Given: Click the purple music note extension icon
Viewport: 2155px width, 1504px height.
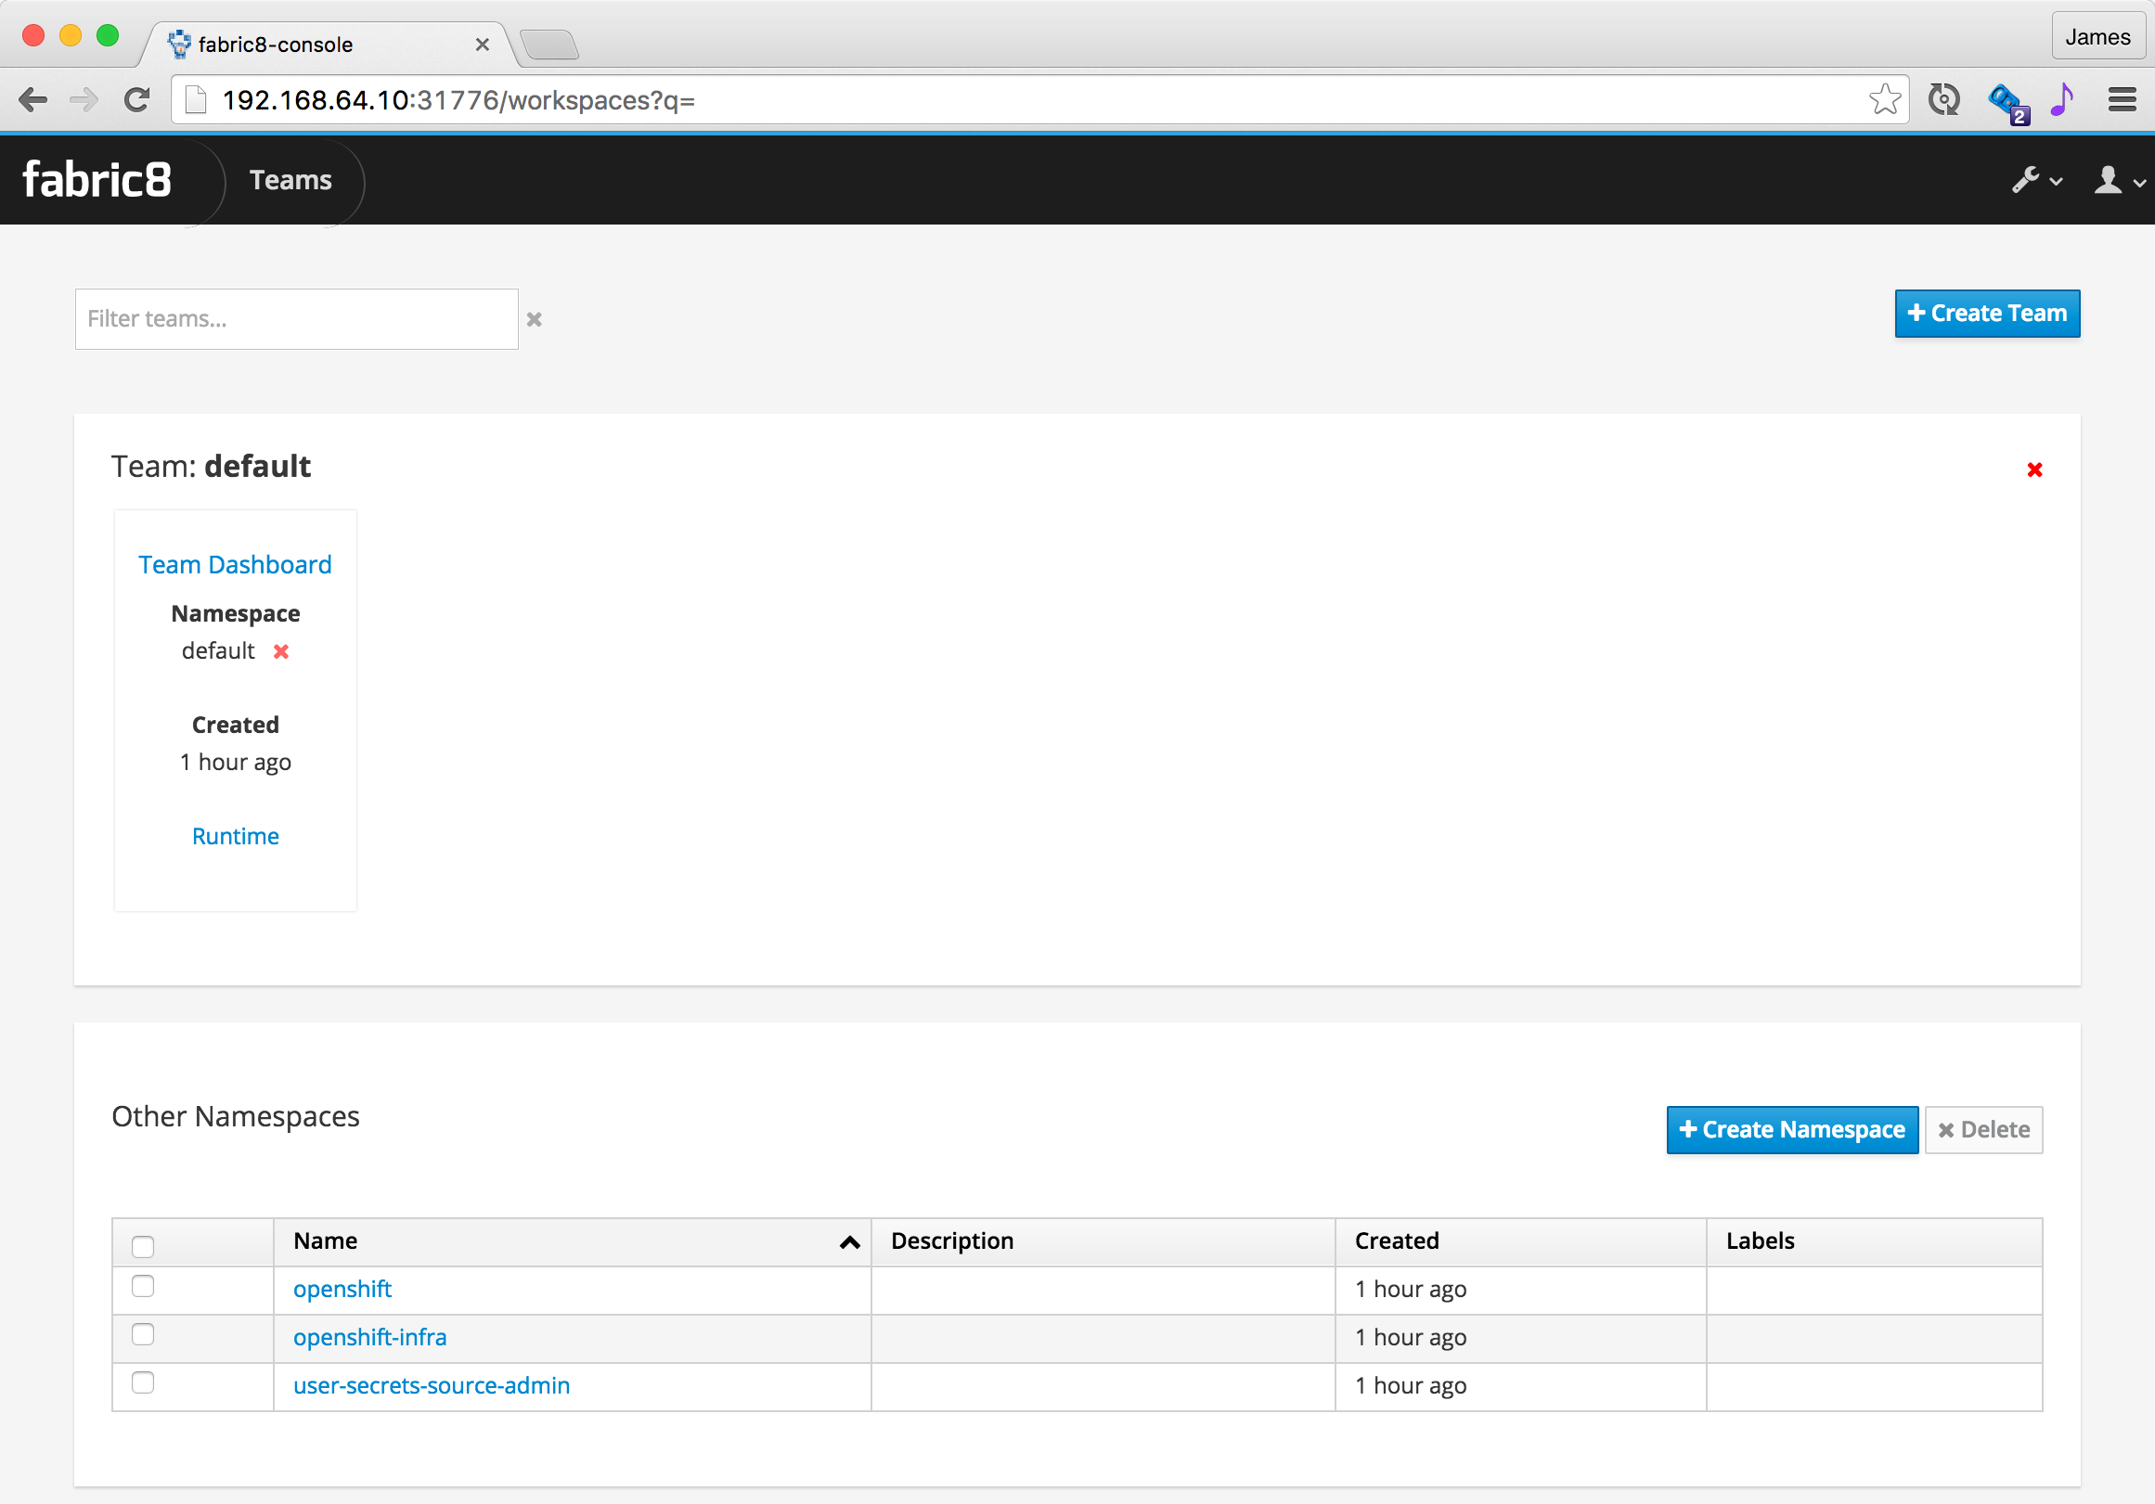Looking at the screenshot, I should coord(2062,99).
